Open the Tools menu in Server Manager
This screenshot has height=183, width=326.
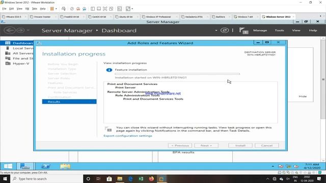coord(279,30)
